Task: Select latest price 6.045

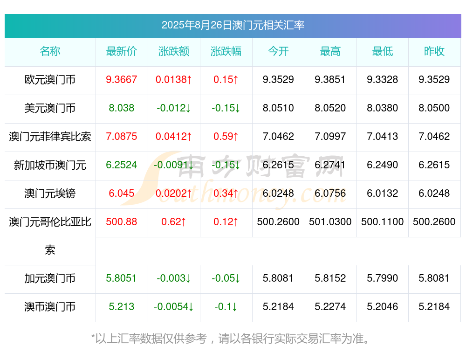Action: (x=122, y=193)
